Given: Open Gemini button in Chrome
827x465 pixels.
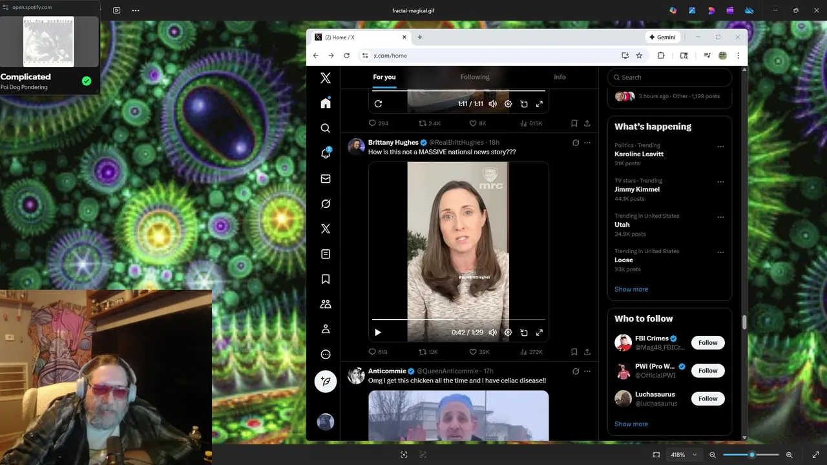Looking at the screenshot, I should [x=662, y=37].
